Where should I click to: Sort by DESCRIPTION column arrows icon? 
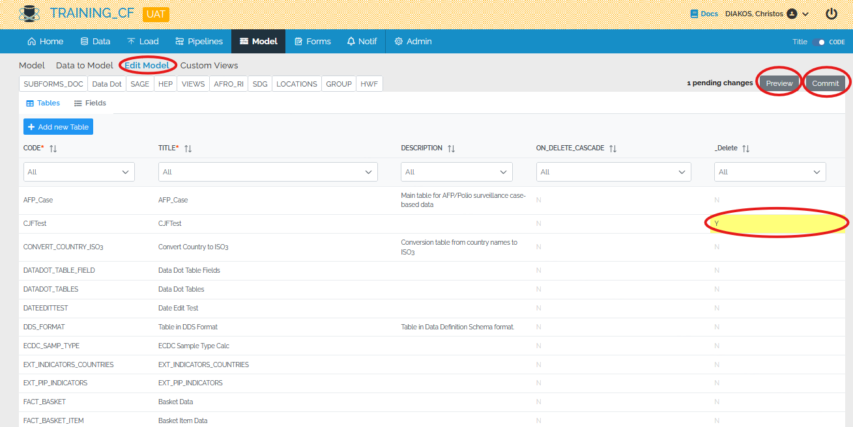(451, 148)
